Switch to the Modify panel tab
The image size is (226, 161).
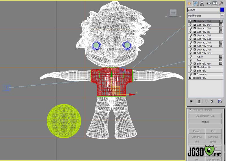(195, 3)
